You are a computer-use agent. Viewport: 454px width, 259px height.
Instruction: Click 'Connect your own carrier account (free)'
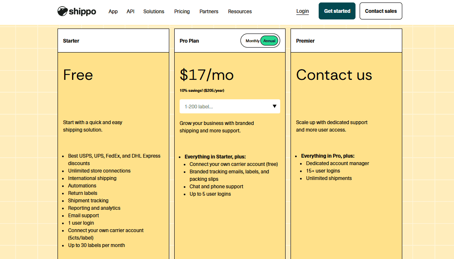(234, 164)
